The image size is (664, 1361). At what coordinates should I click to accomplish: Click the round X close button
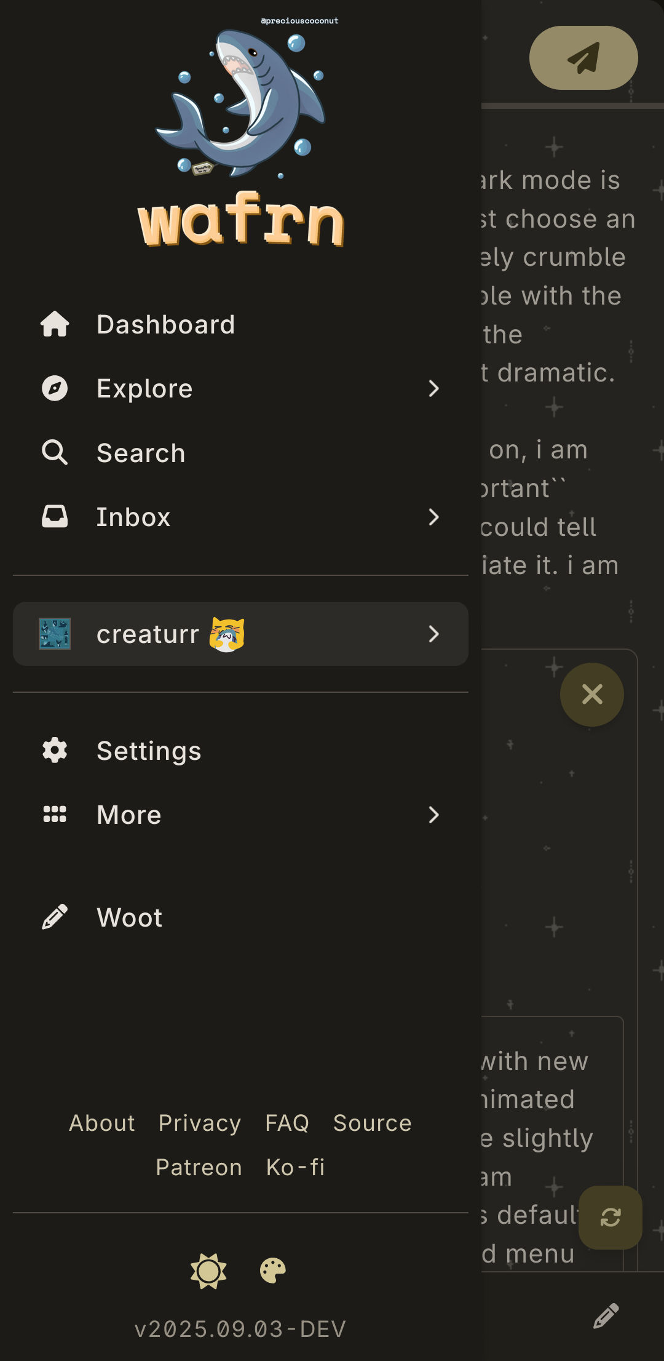(x=591, y=694)
